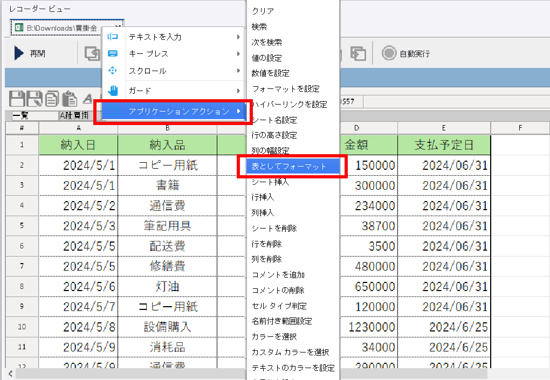
Task: Click the 自動実行 record circle icon
Action: point(389,53)
